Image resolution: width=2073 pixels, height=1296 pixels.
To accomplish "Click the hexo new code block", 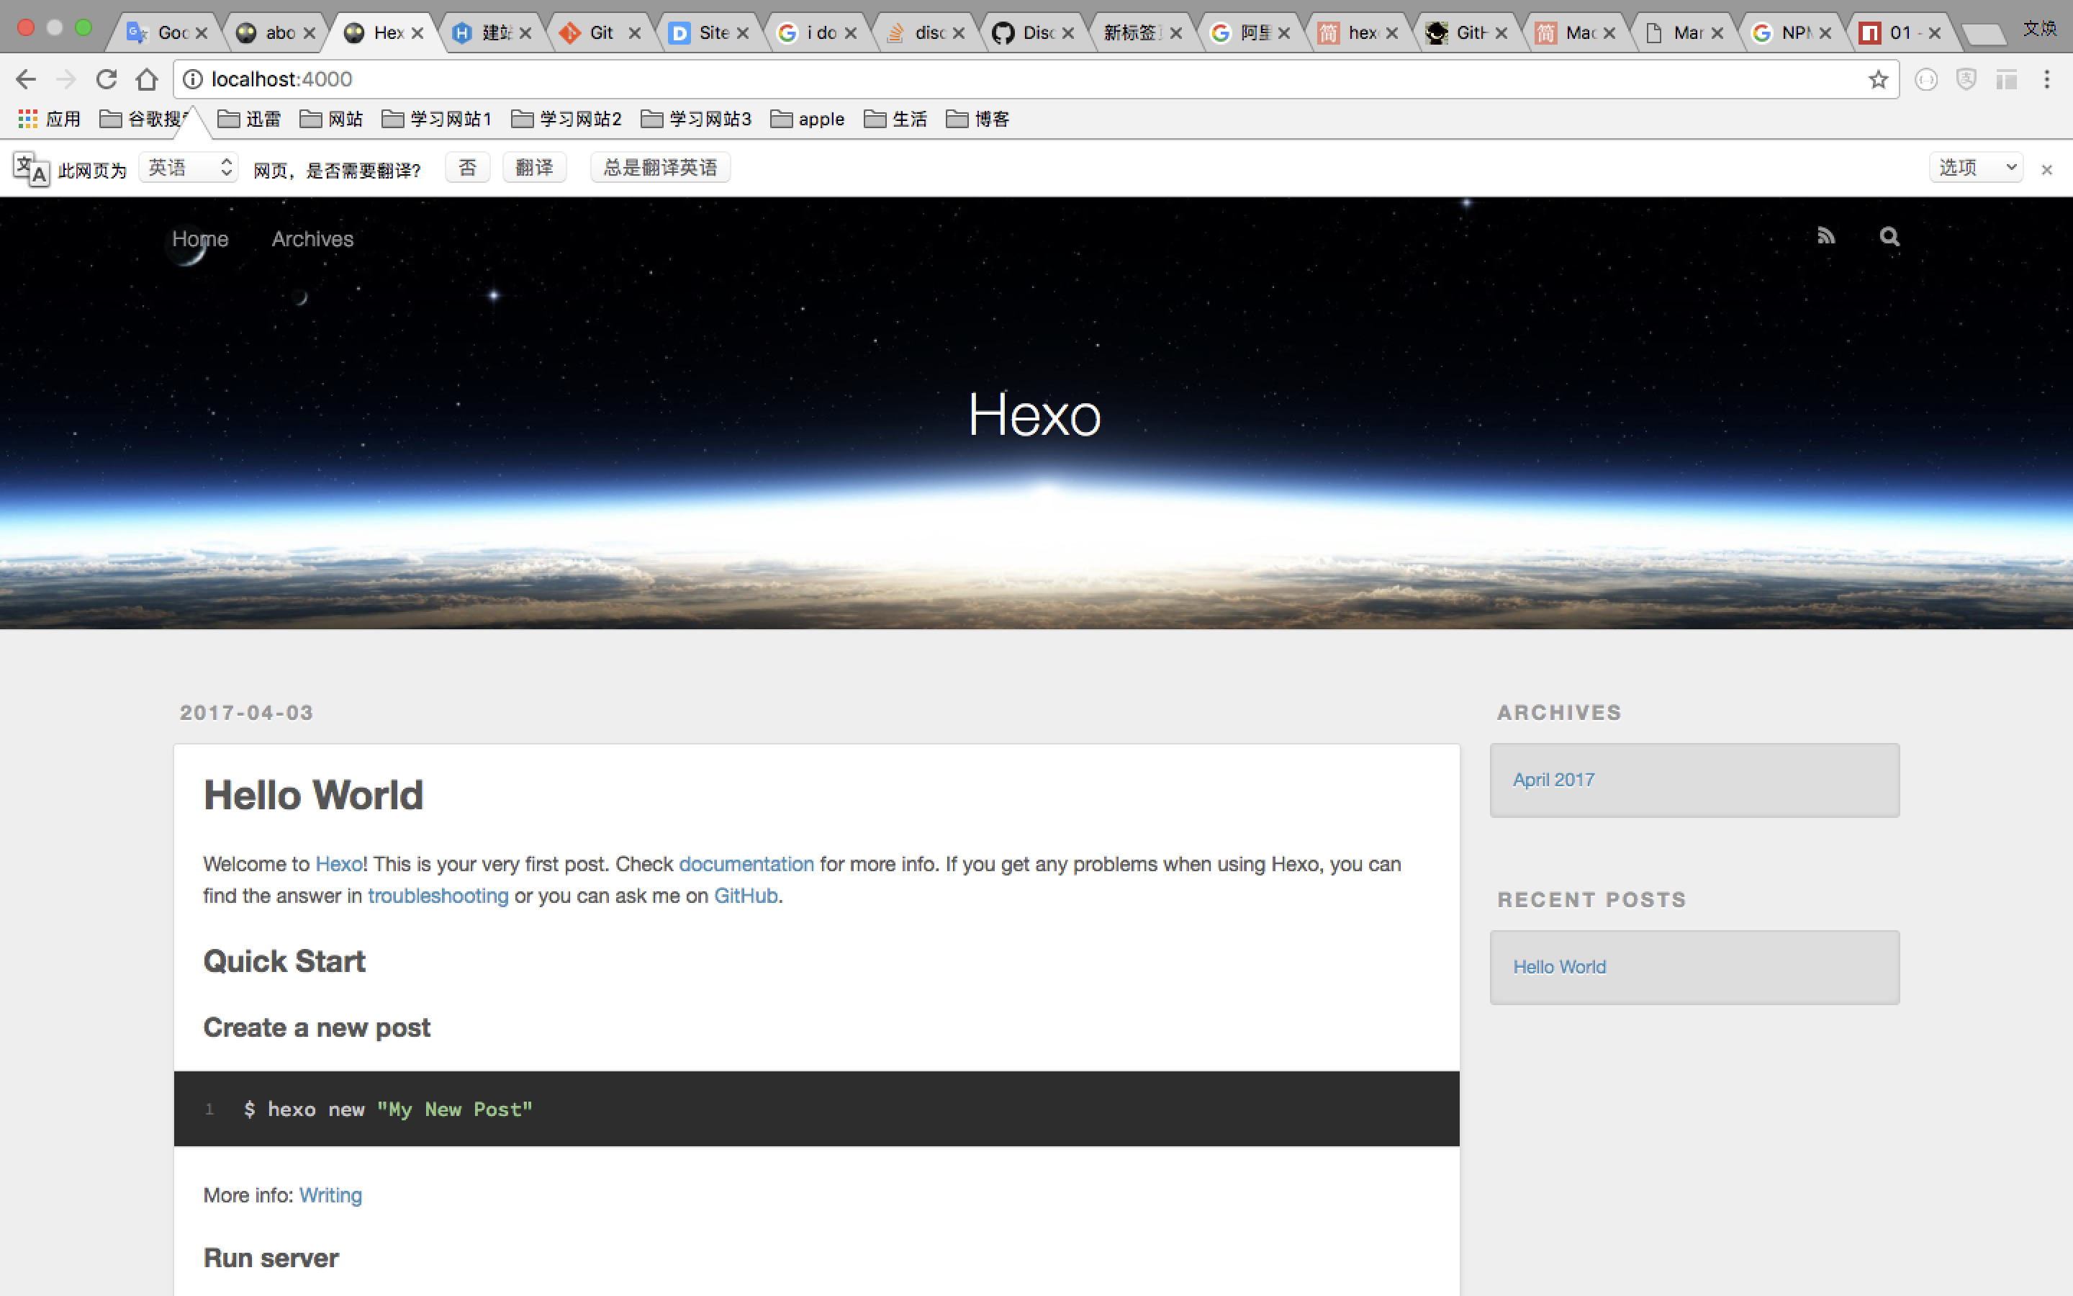I will (816, 1108).
